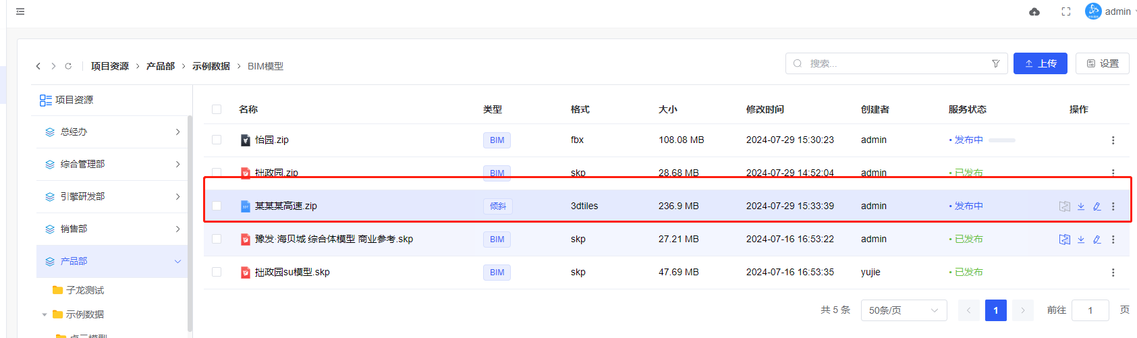The image size is (1137, 338).
Task: Collapse the sidebar with the hamburger icon
Action: (20, 11)
